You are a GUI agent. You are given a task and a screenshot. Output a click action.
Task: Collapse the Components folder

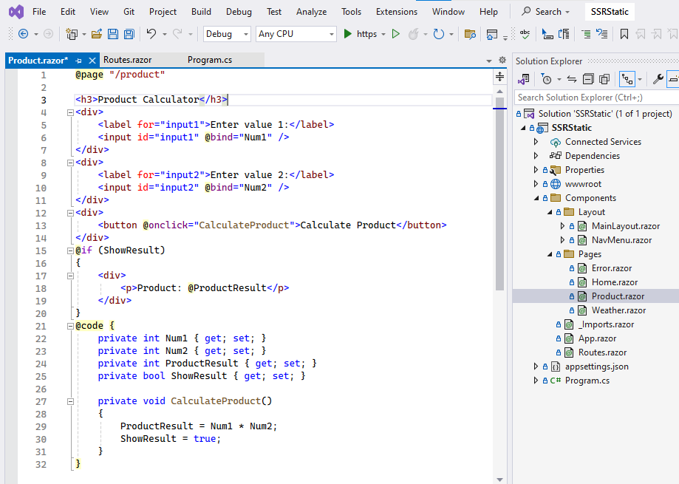[x=536, y=198]
